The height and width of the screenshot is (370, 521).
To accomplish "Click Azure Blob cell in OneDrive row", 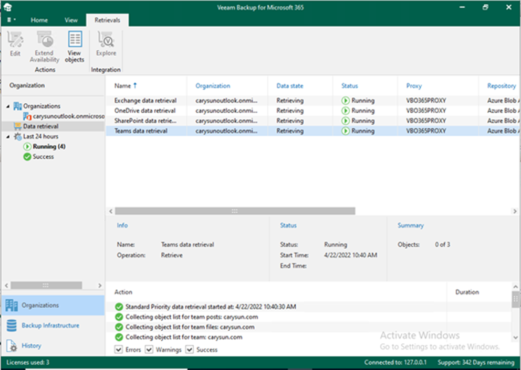I will click(503, 111).
